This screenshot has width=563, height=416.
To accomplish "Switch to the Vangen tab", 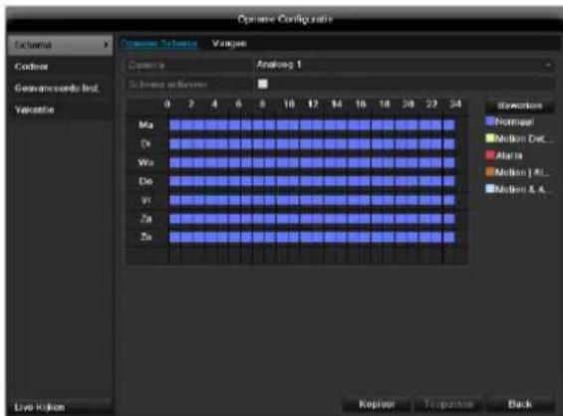I will click(x=229, y=44).
